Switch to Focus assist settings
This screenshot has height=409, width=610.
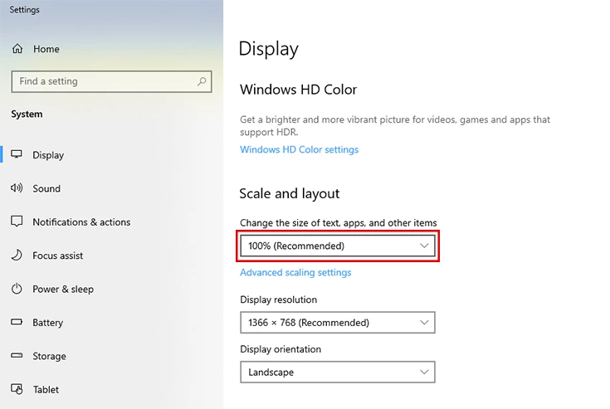[58, 256]
